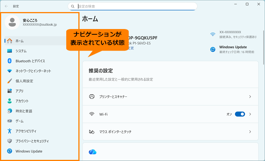Click the 推奨の設定 heading

click(x=101, y=71)
